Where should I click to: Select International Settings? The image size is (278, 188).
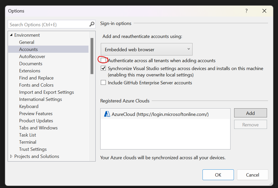click(40, 99)
